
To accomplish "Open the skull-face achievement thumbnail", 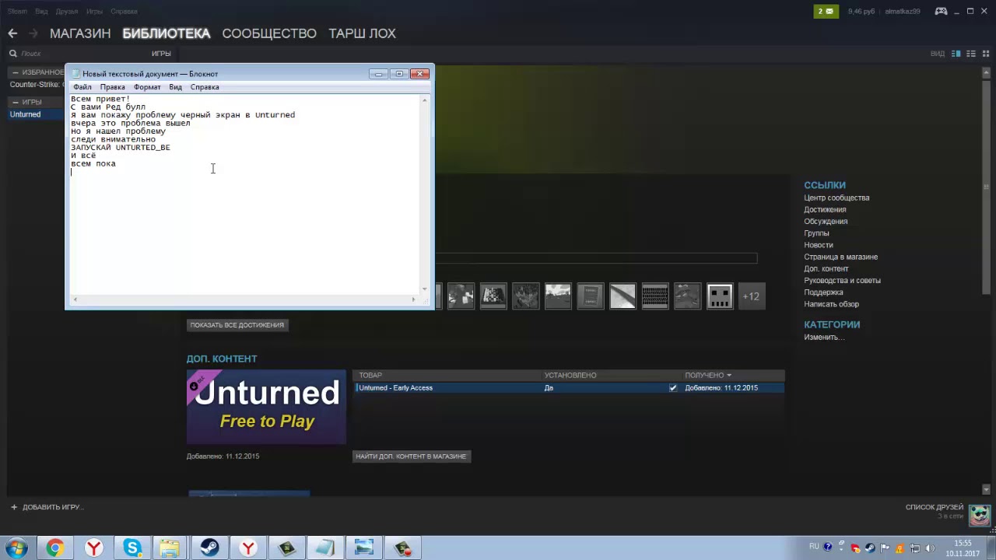I will (x=720, y=296).
